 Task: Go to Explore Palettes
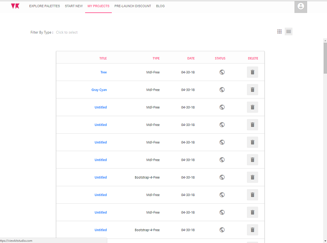(45, 6)
